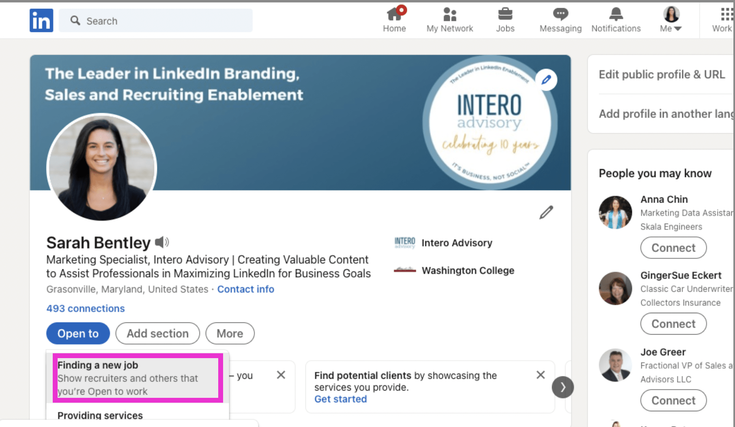Click the Open to button
This screenshot has height=427, width=735.
click(x=78, y=333)
